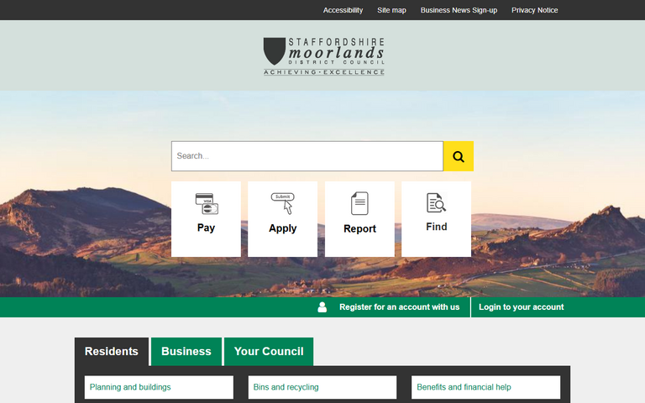Open Business News Sign-up link
645x403 pixels.
(x=459, y=10)
